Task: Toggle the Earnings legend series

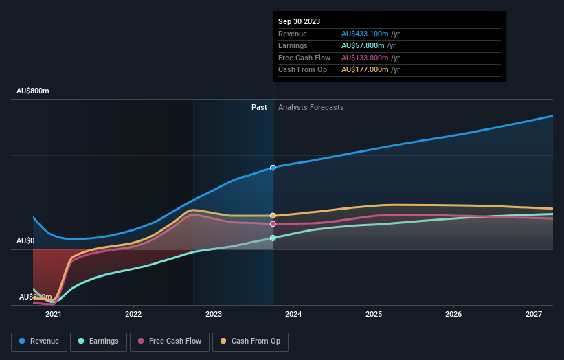Action: tap(98, 341)
